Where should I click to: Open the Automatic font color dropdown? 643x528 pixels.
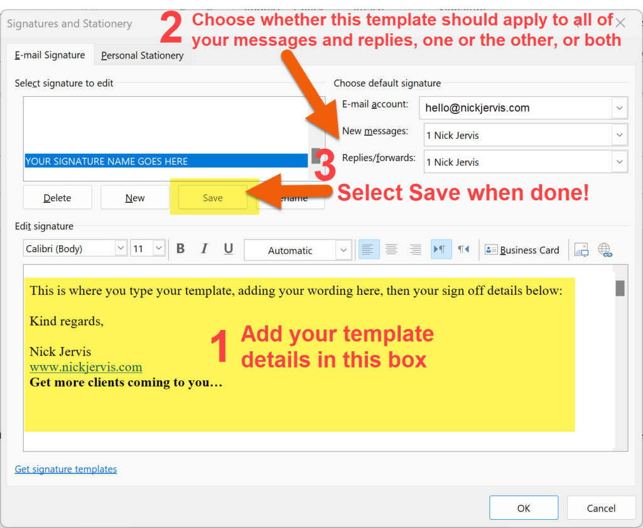(x=343, y=250)
